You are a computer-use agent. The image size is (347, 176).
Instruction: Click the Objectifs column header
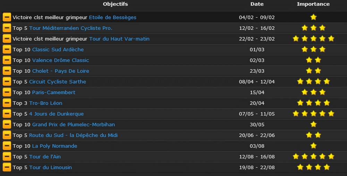[115, 4]
